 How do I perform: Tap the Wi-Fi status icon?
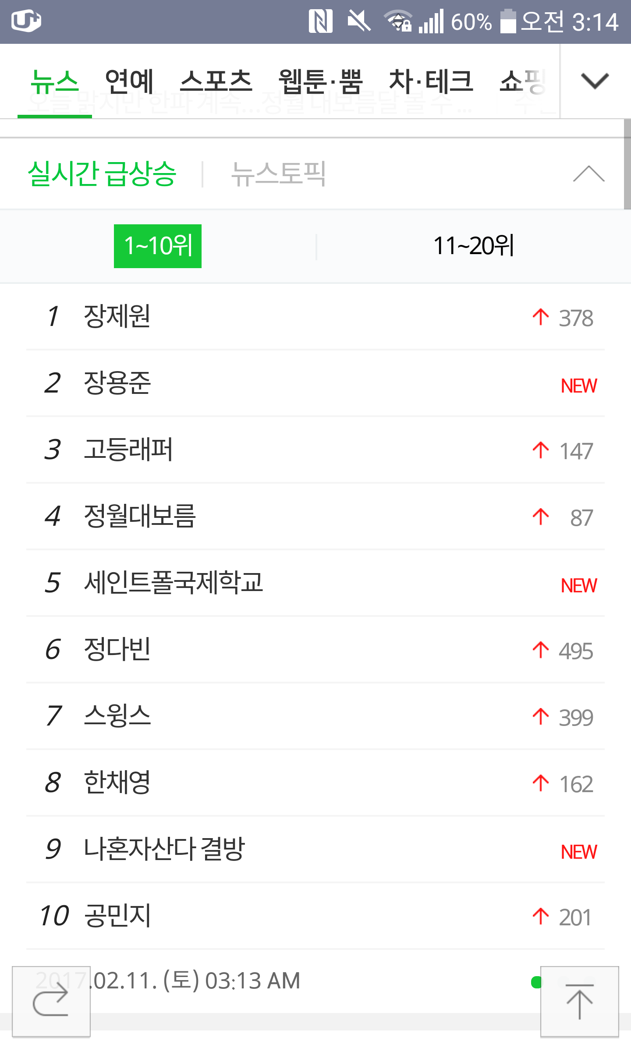(x=398, y=21)
